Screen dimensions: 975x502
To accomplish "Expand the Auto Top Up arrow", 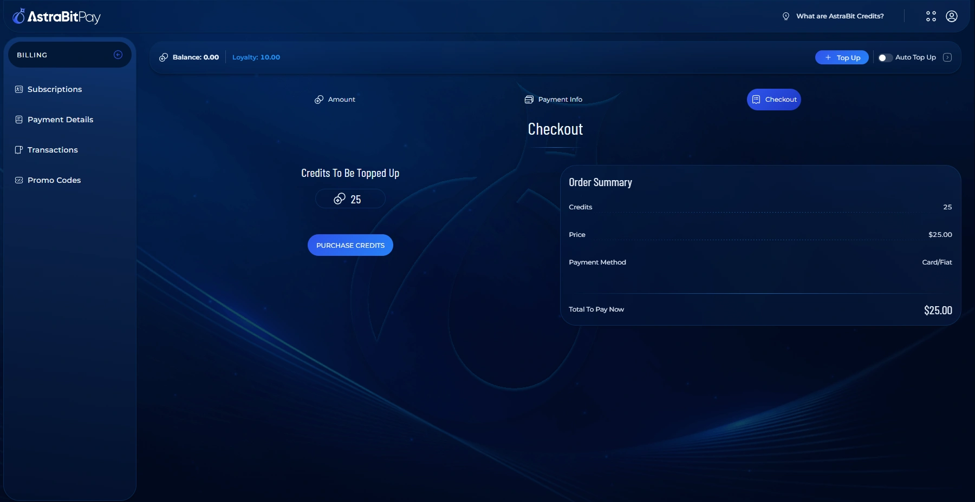I will coord(947,57).
